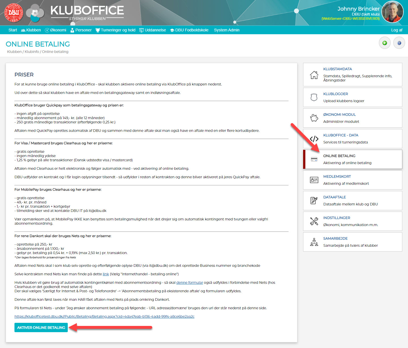The image size is (408, 348).
Task: Click the KlubOffice football logo icon
Action: 35,13
